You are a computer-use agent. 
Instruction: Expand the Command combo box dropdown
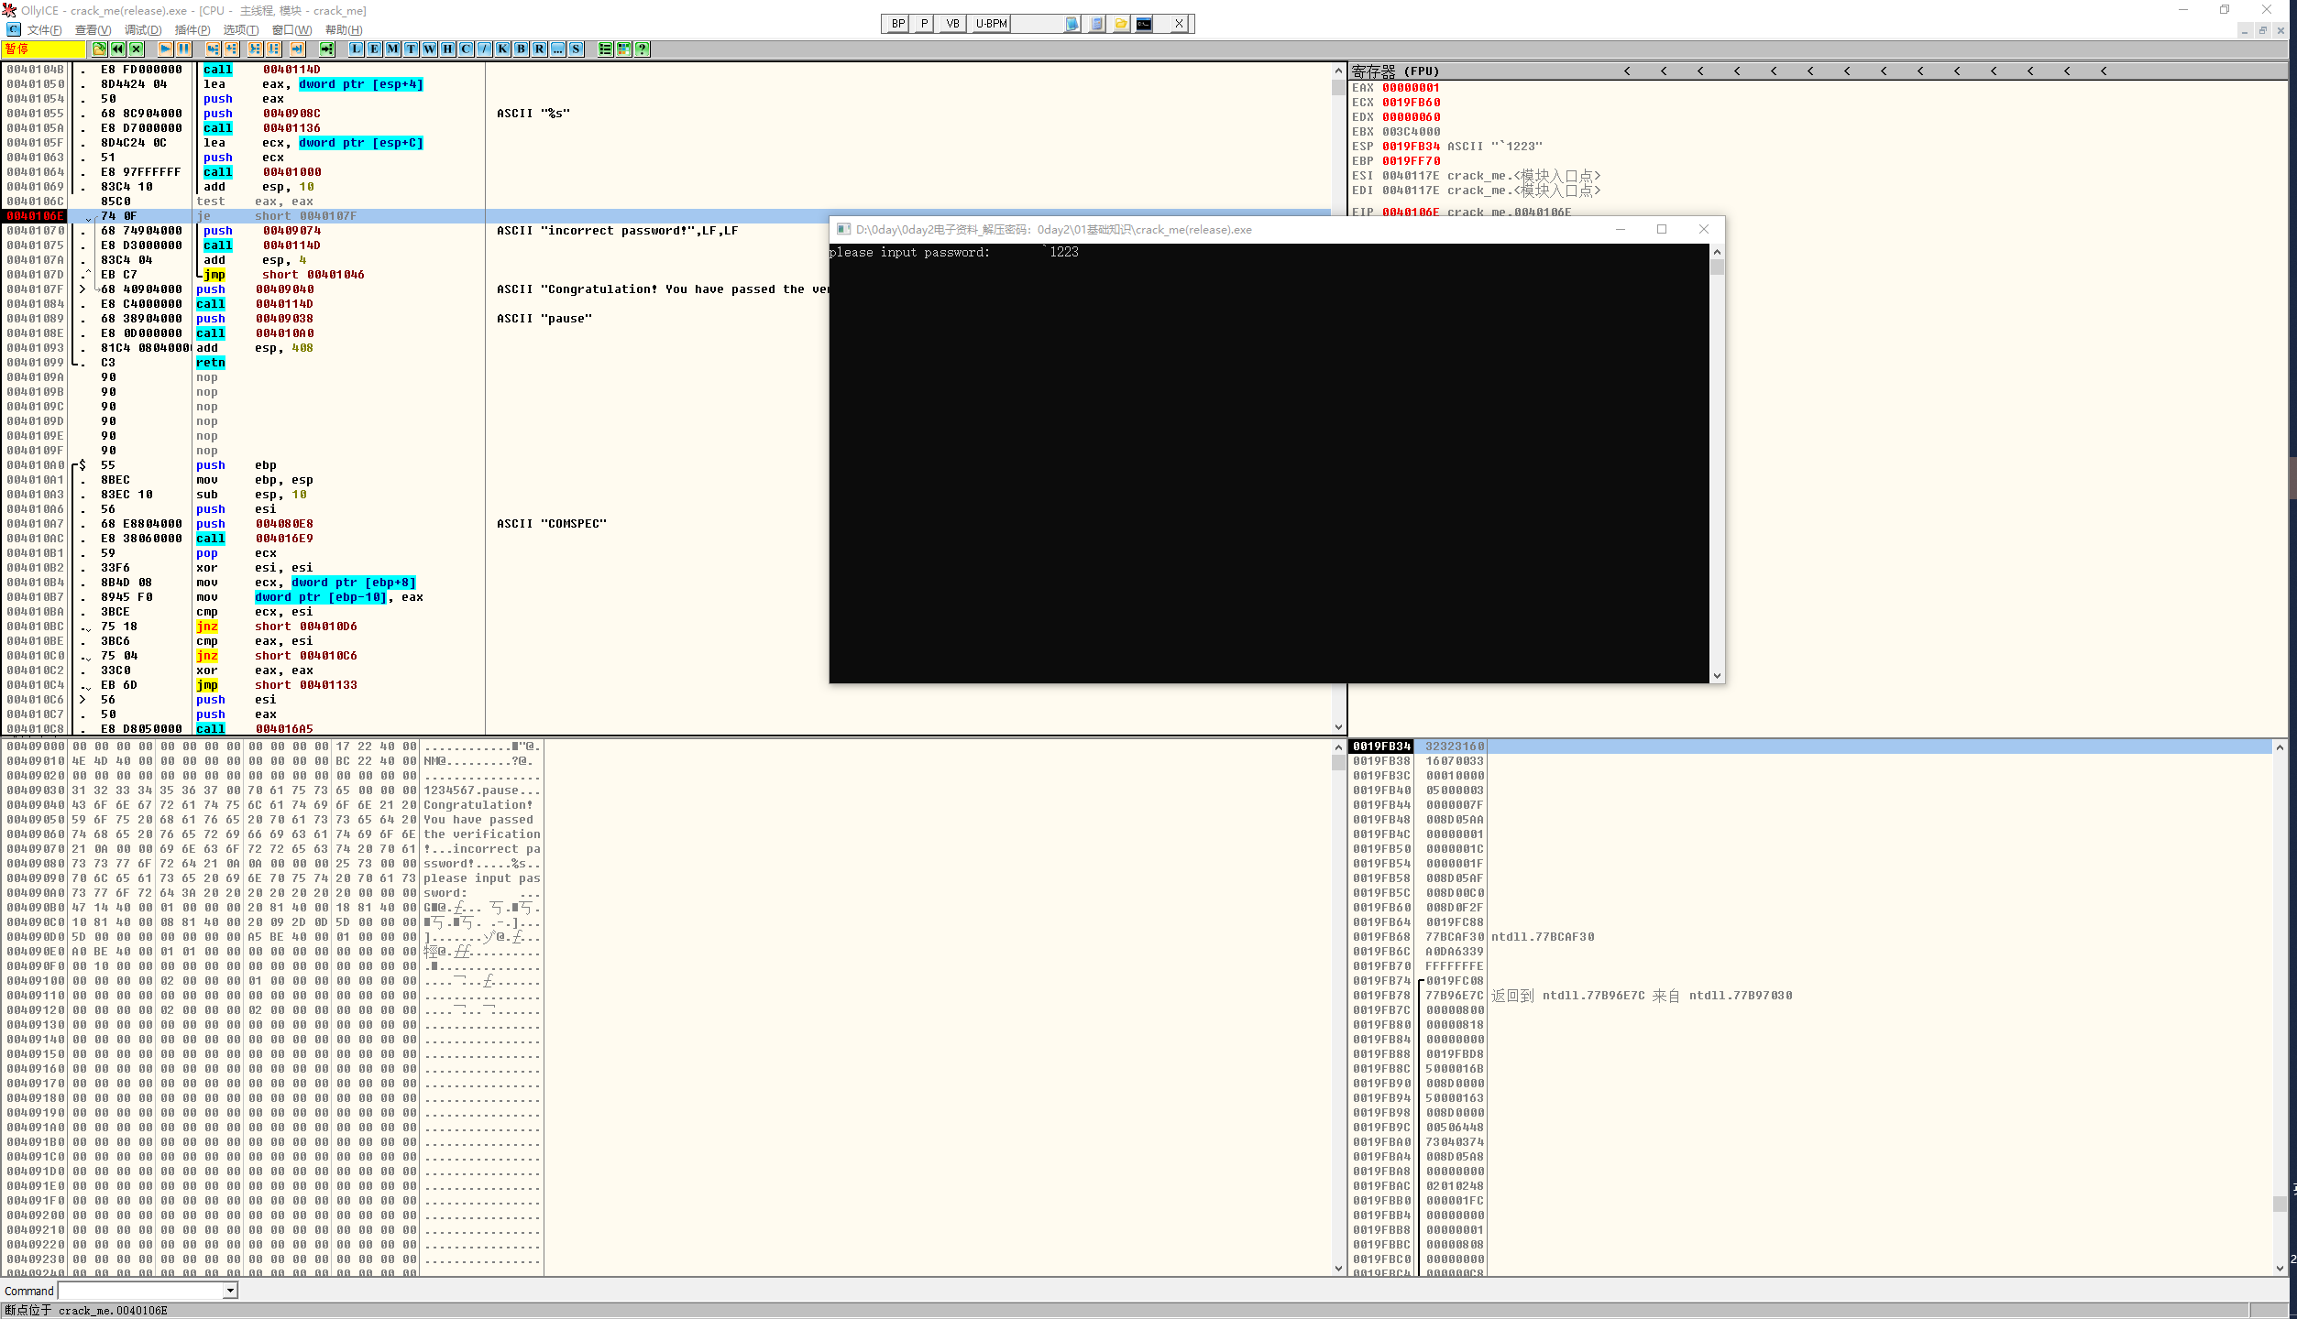click(x=230, y=1291)
